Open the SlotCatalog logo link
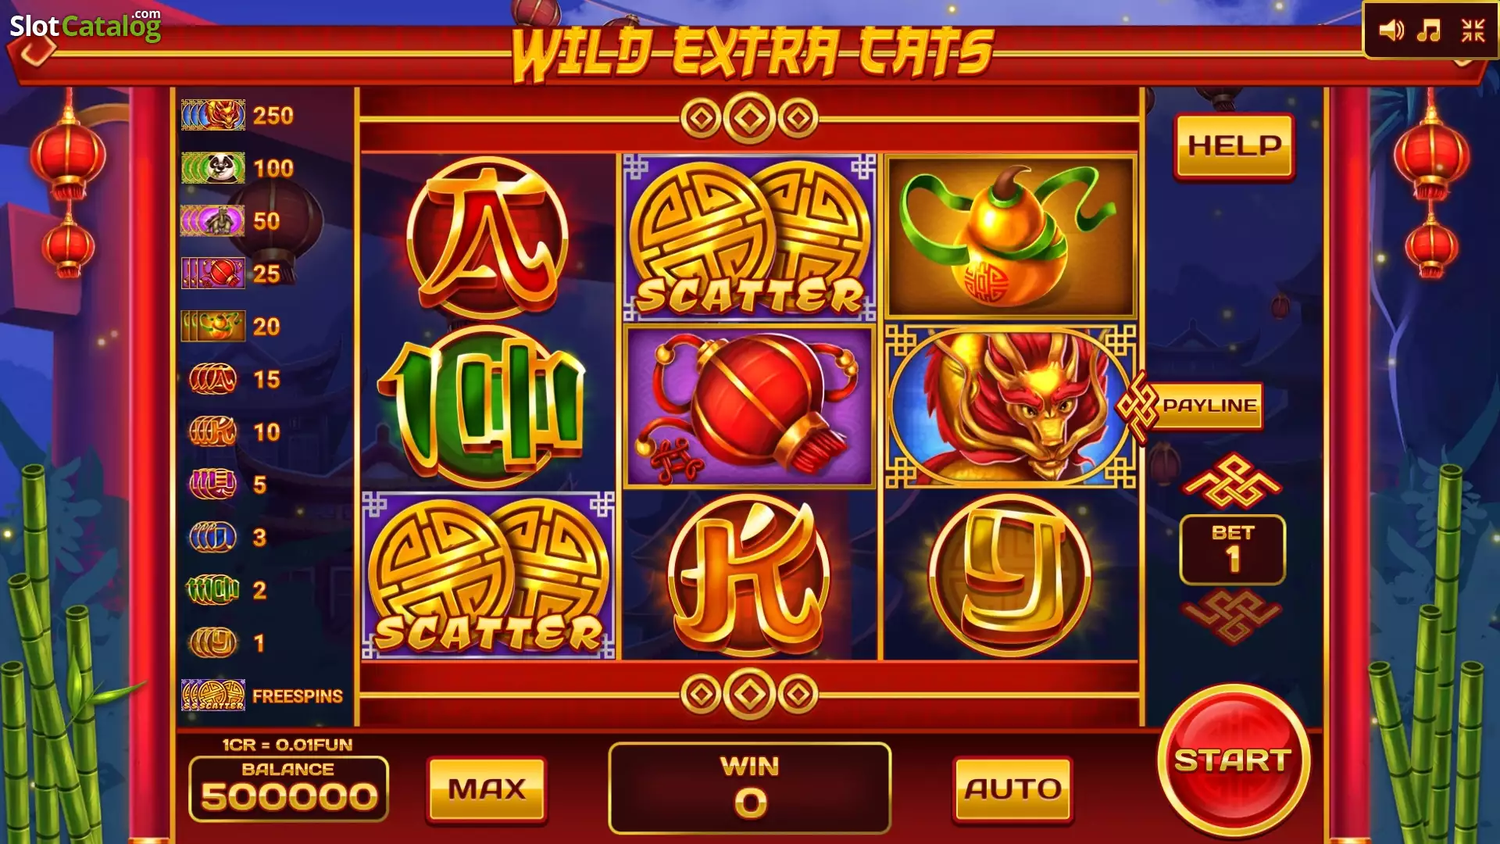1500x844 pixels. pyautogui.click(x=85, y=26)
